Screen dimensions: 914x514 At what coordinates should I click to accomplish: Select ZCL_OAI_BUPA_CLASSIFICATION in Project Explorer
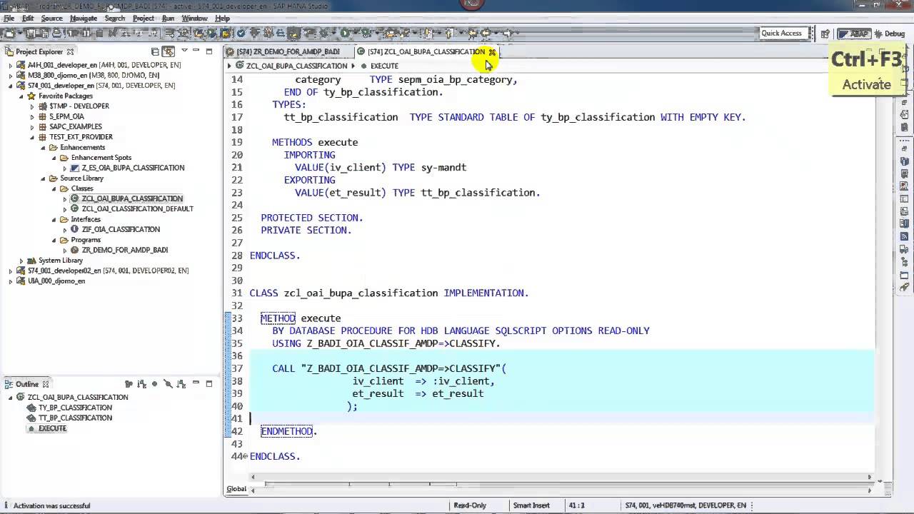tap(132, 198)
